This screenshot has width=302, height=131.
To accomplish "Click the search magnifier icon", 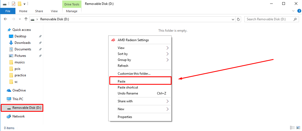I will coord(295,19).
